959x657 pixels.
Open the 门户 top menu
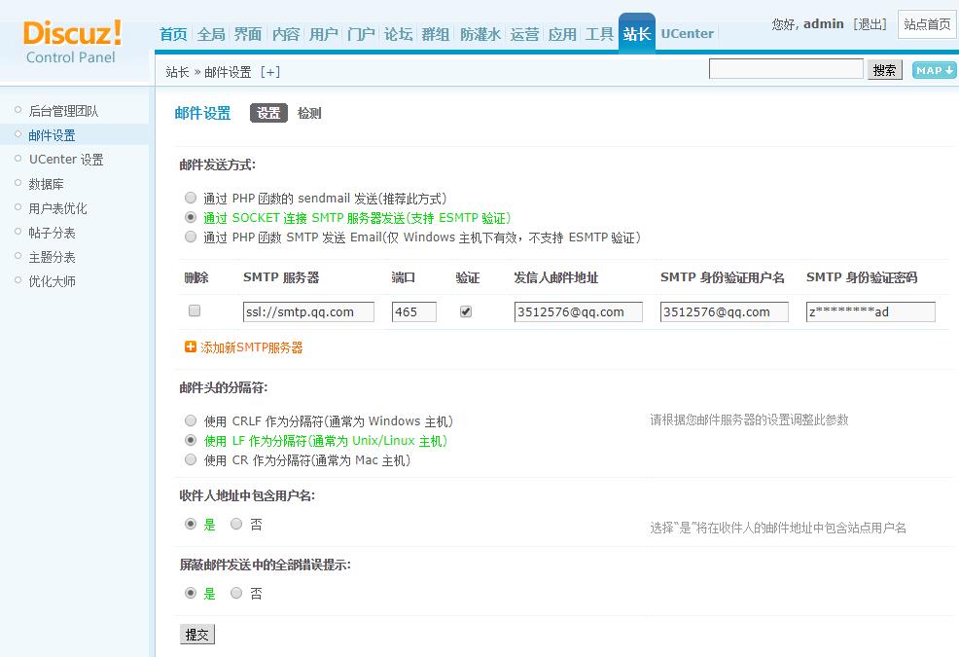click(361, 34)
